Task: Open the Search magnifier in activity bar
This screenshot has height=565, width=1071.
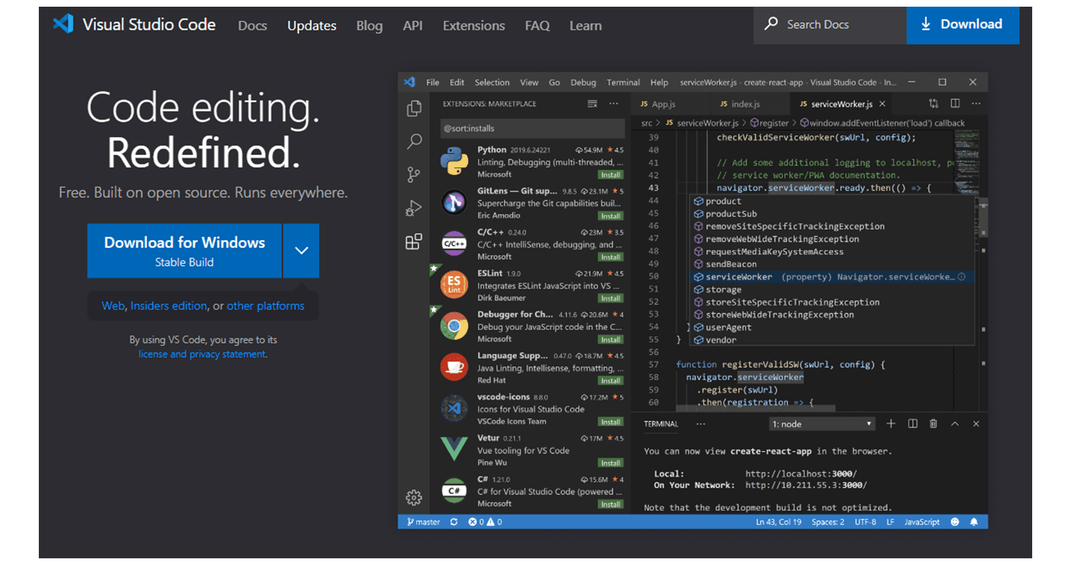Action: pos(414,141)
